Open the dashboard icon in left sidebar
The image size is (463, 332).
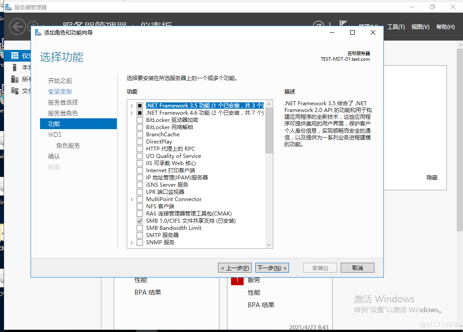15,56
